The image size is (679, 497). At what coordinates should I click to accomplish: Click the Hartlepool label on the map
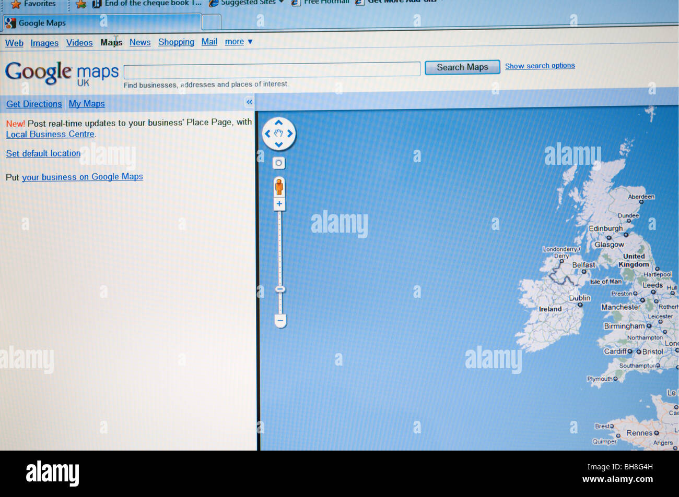pyautogui.click(x=658, y=274)
